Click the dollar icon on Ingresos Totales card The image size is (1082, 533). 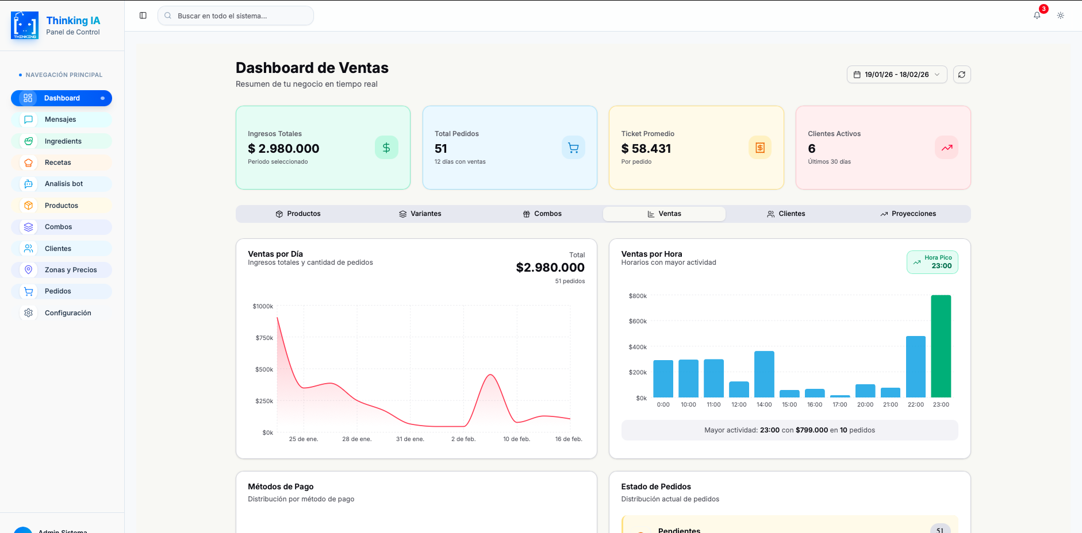[x=386, y=148]
